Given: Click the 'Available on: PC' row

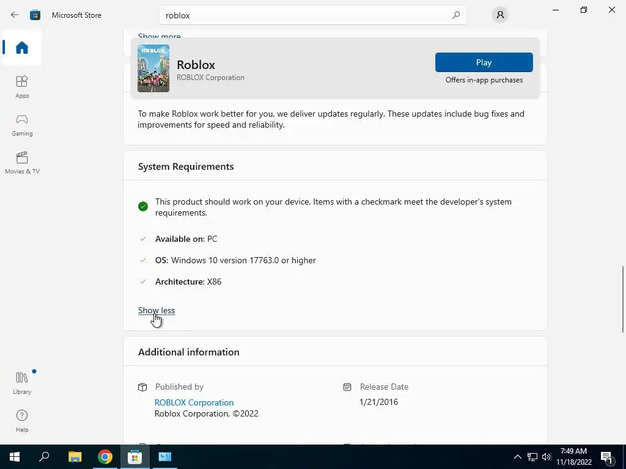Looking at the screenshot, I should point(186,239).
